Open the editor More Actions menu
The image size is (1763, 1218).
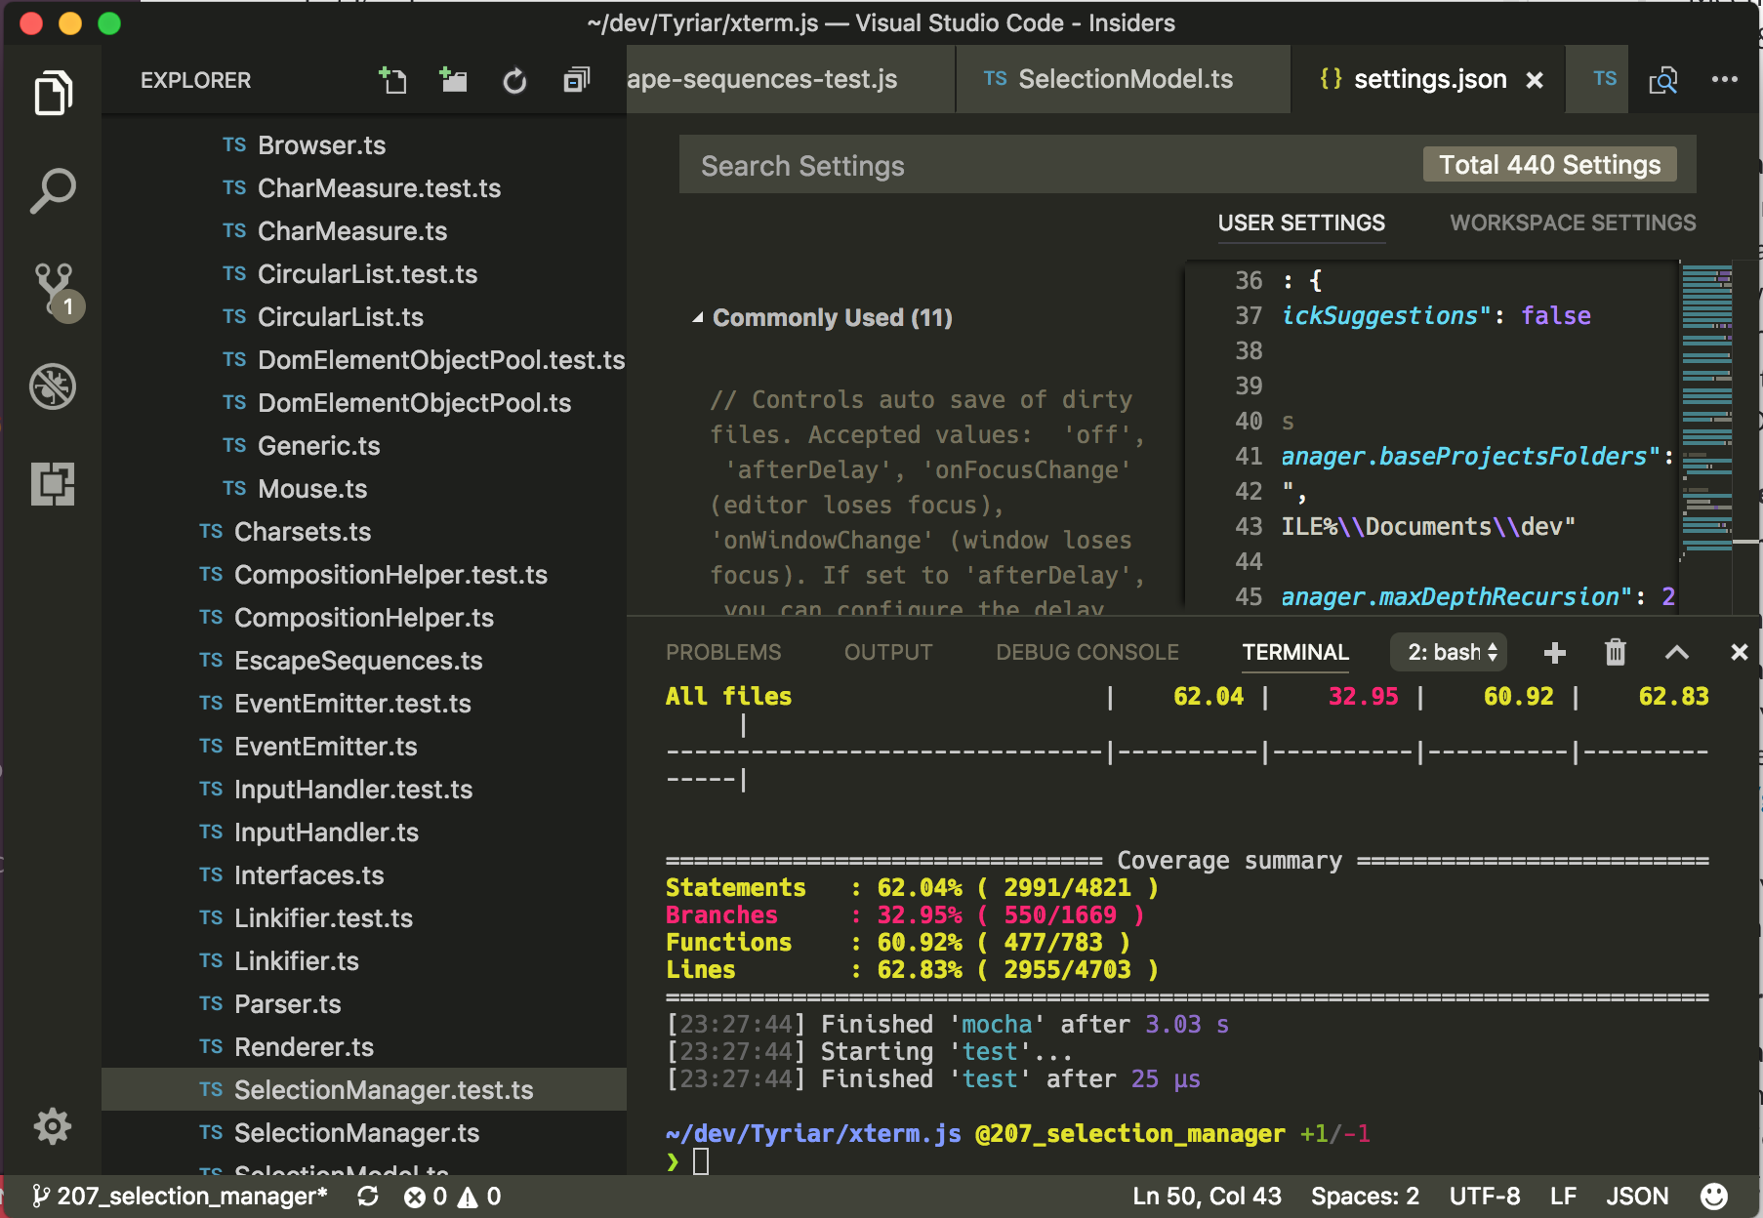pos(1724,79)
